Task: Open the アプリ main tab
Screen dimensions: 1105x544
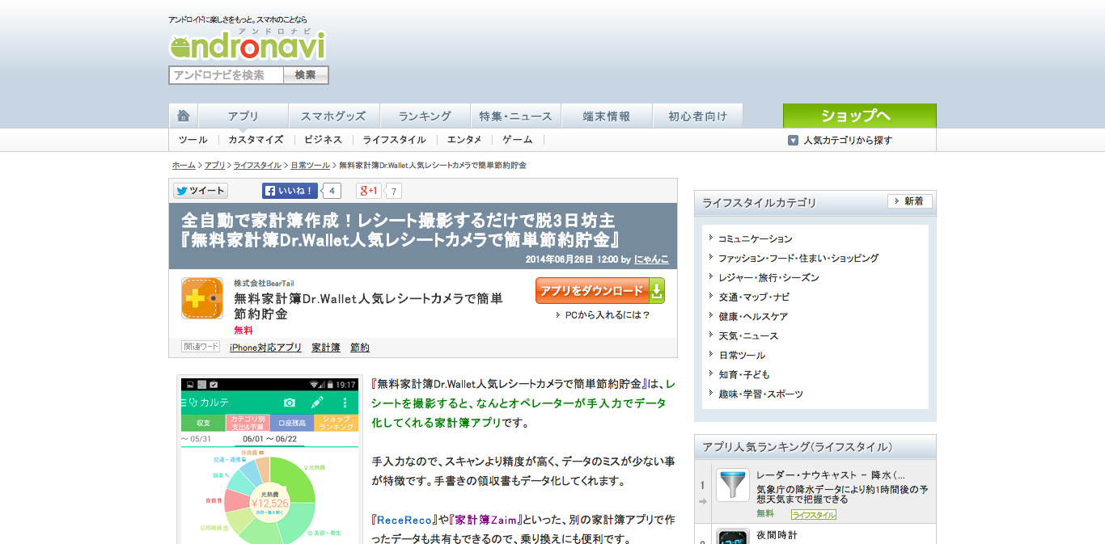Action: coord(243,116)
